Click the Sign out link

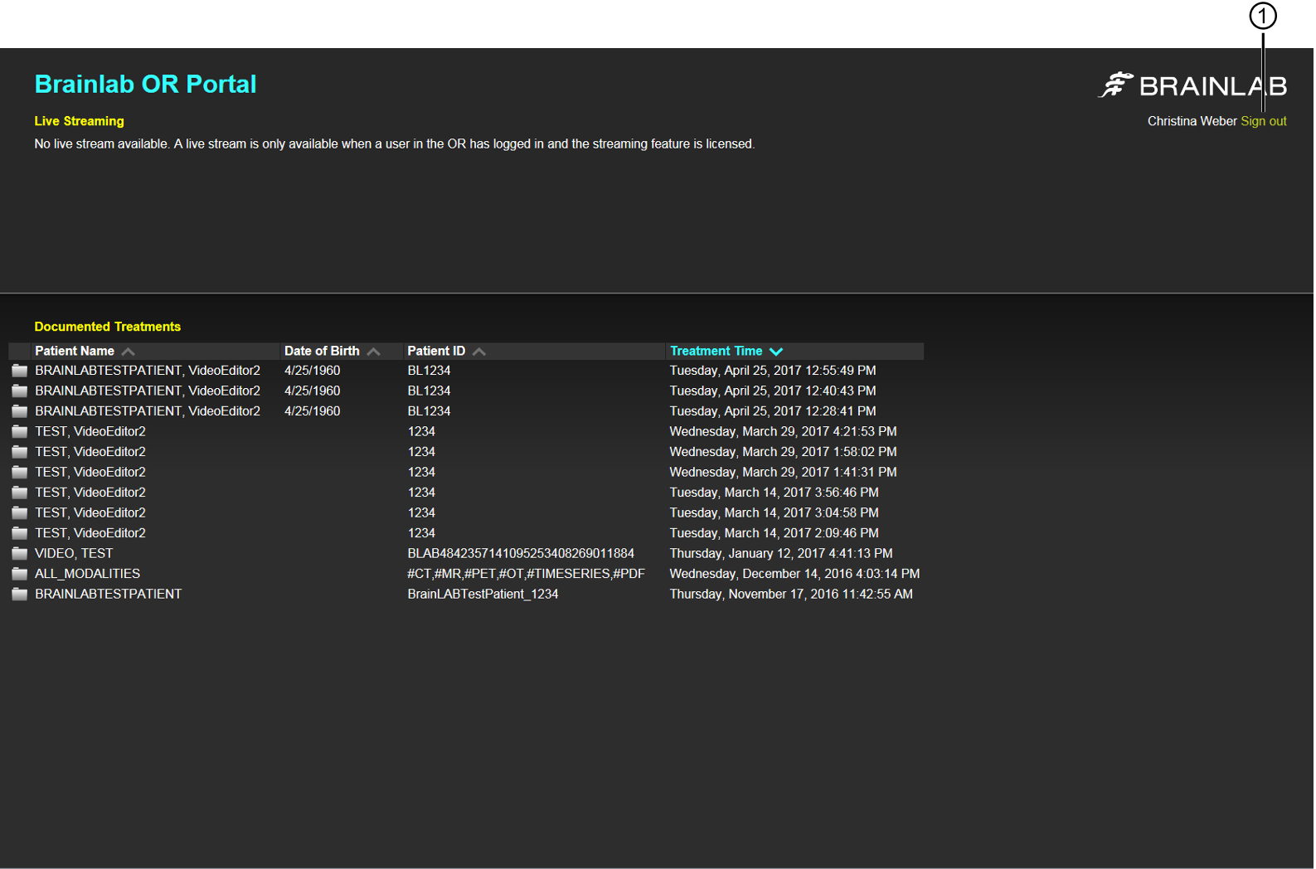click(1263, 121)
